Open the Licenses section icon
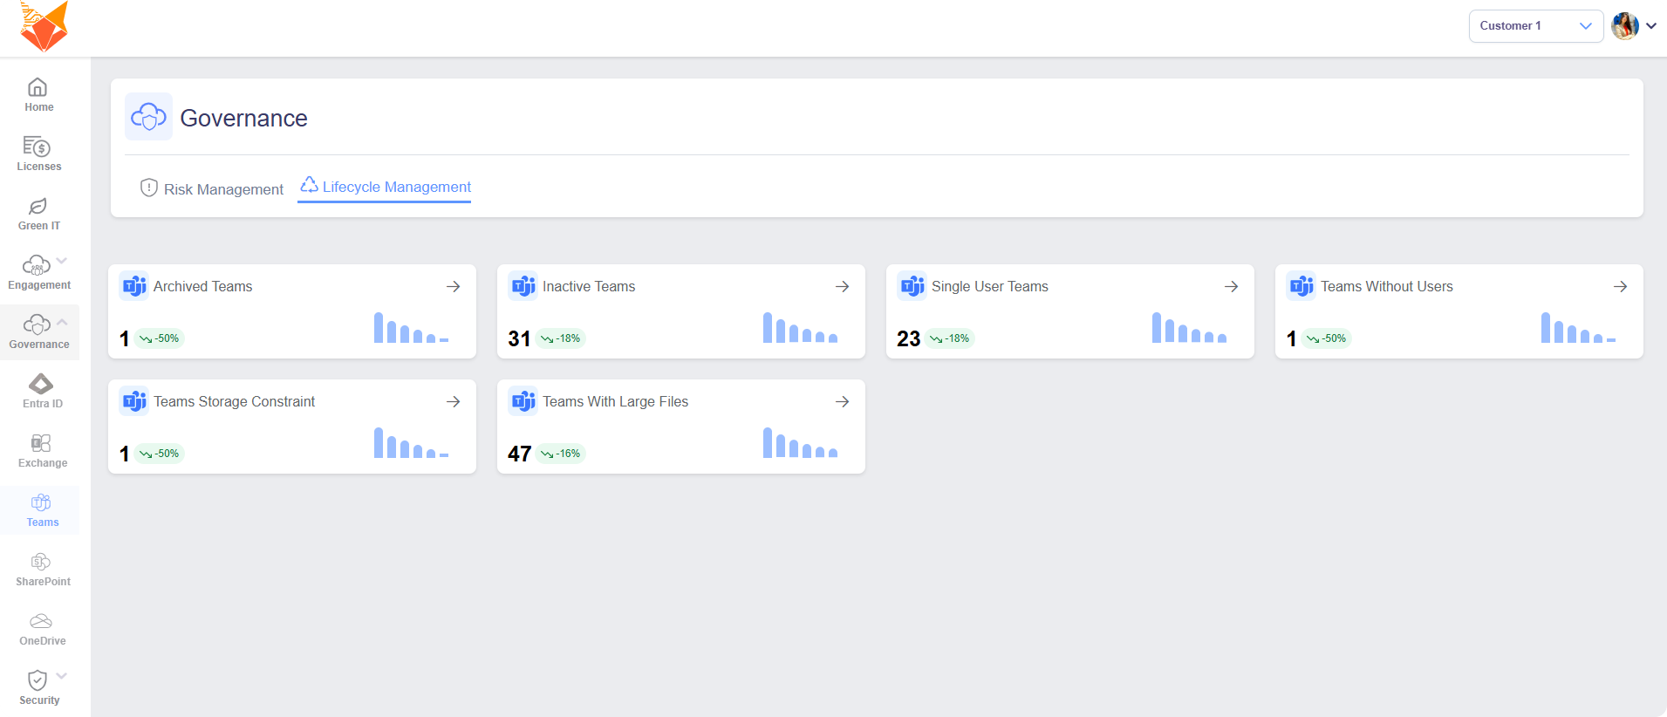The width and height of the screenshot is (1667, 717). [38, 147]
